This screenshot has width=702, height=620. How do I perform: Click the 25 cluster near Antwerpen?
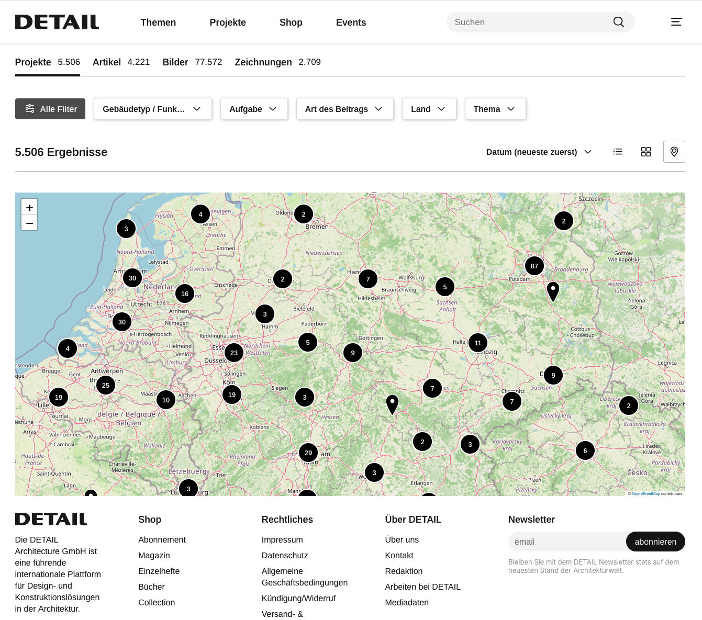106,385
